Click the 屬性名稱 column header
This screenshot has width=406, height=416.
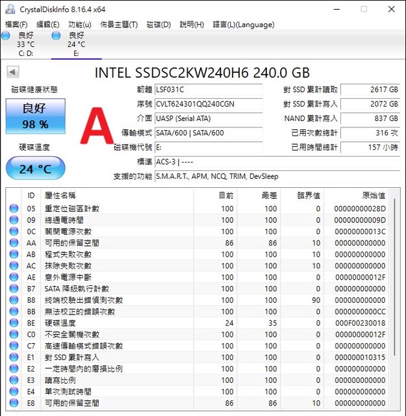[x=60, y=195]
